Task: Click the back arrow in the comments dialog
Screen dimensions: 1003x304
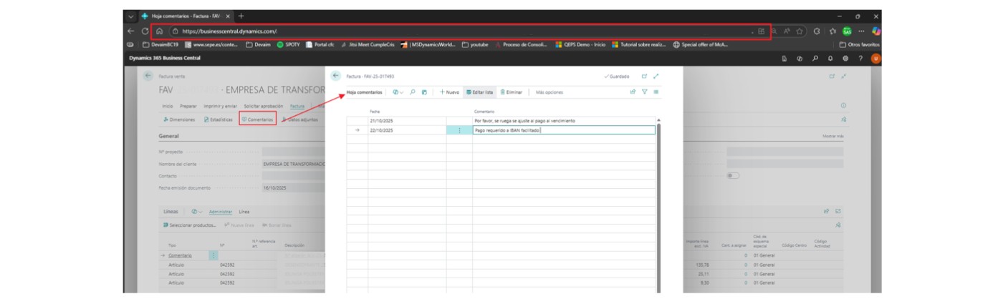Action: click(335, 76)
